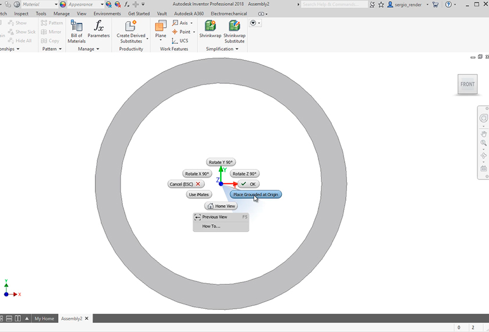The width and height of the screenshot is (489, 332).
Task: Activate the Pan hand in navigation bar
Action: 483,133
